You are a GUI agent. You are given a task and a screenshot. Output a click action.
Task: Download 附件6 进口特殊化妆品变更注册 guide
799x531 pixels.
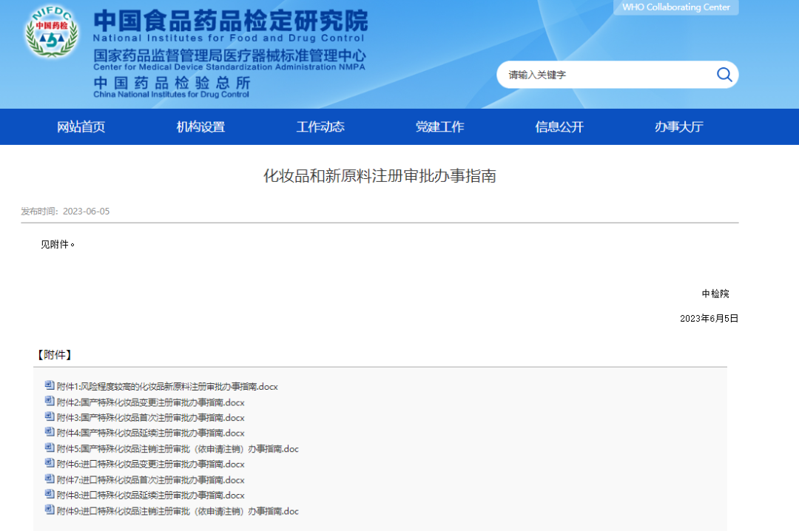(150, 464)
